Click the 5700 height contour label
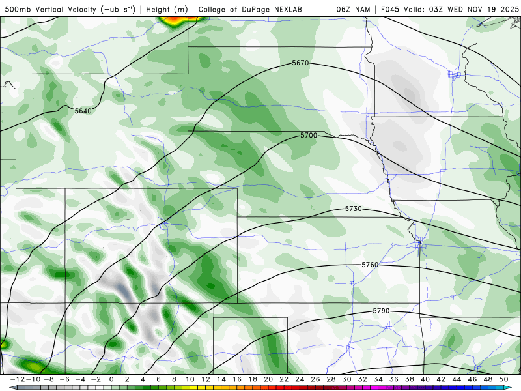The width and height of the screenshot is (521, 391). (x=309, y=136)
